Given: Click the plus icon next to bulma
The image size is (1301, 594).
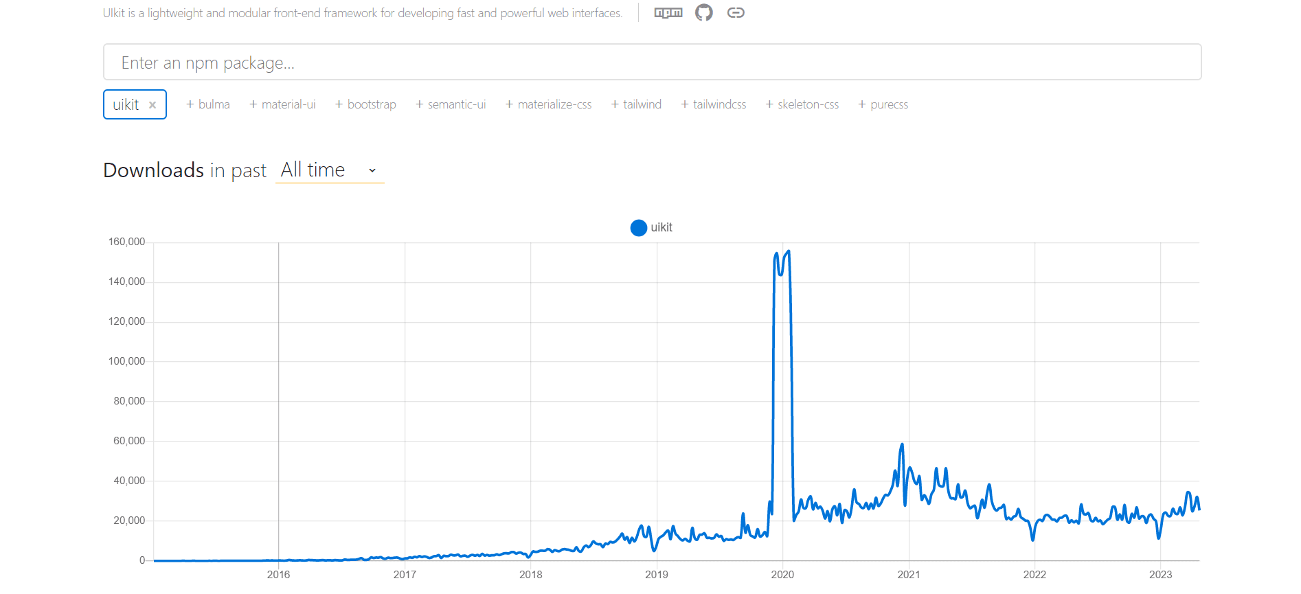Looking at the screenshot, I should (x=190, y=104).
